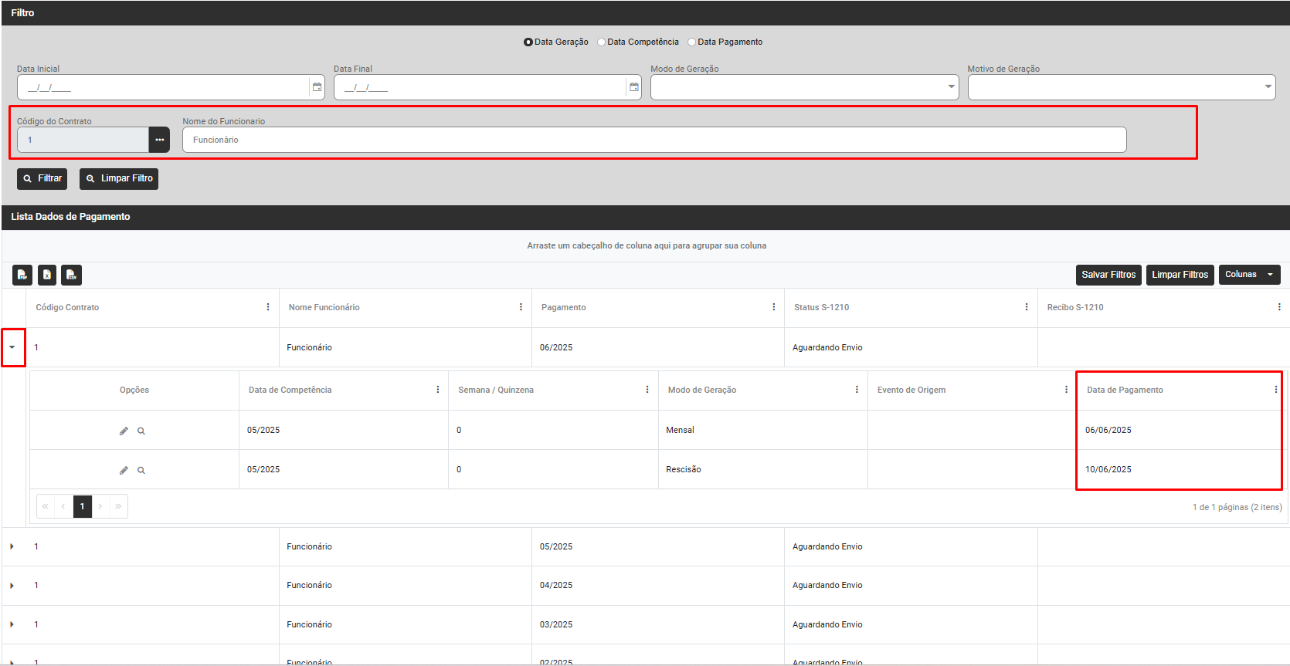The height and width of the screenshot is (666, 1290).
Task: Choose the Data Pagamento radio option
Action: 692,42
